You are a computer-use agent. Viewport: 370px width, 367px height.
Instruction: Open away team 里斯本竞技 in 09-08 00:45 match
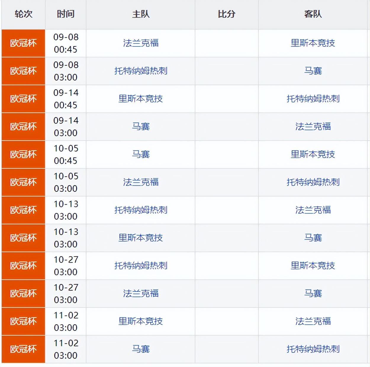click(313, 43)
